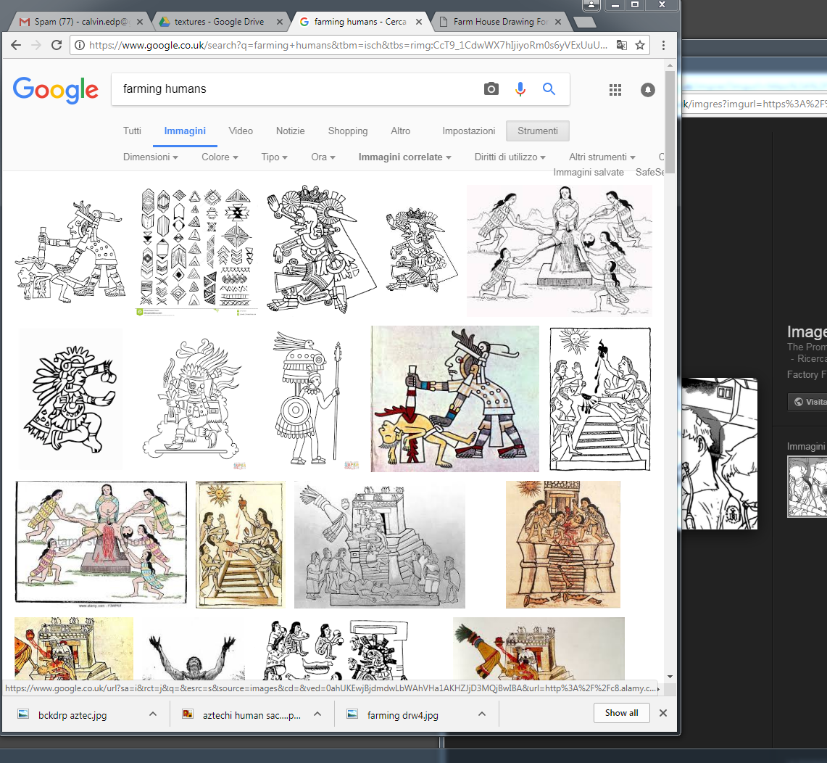This screenshot has width=827, height=763.
Task: Expand the Colore filter dropdown
Action: pos(220,157)
